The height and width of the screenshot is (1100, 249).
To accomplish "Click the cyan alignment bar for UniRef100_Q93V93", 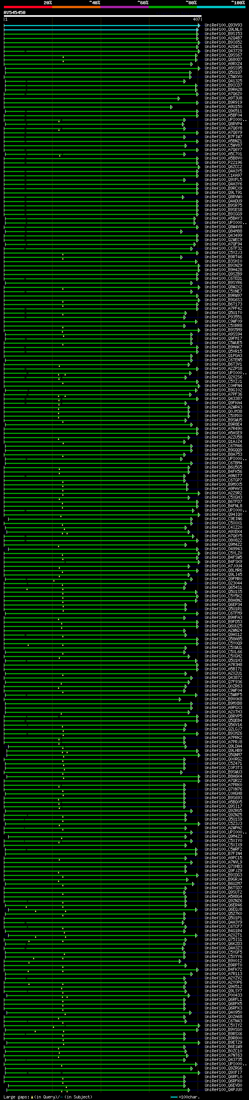I will click(102, 25).
